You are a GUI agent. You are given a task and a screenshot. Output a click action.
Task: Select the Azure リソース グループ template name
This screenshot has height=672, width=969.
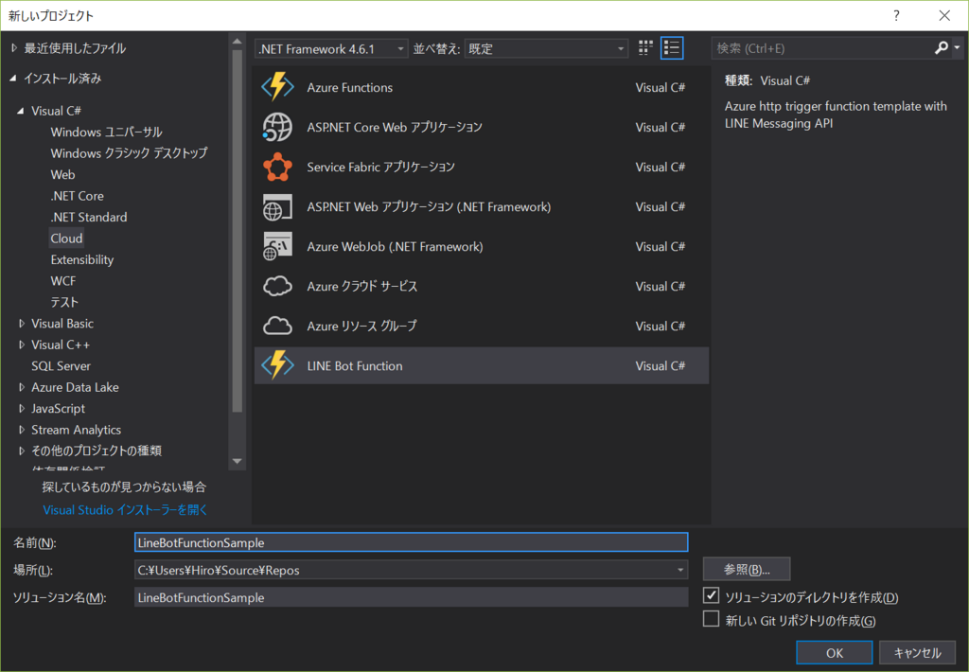click(x=362, y=326)
